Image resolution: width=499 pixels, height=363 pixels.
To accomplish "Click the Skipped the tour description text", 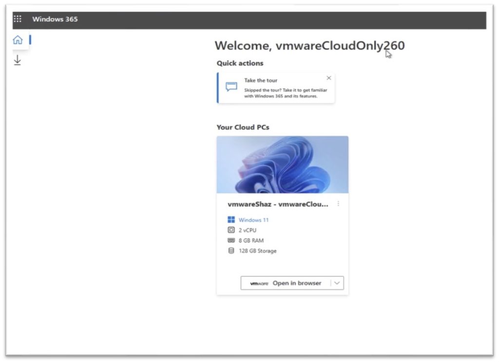I will pos(286,93).
